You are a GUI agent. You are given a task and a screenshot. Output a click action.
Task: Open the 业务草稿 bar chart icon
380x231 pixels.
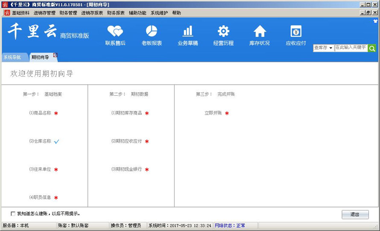click(x=187, y=32)
